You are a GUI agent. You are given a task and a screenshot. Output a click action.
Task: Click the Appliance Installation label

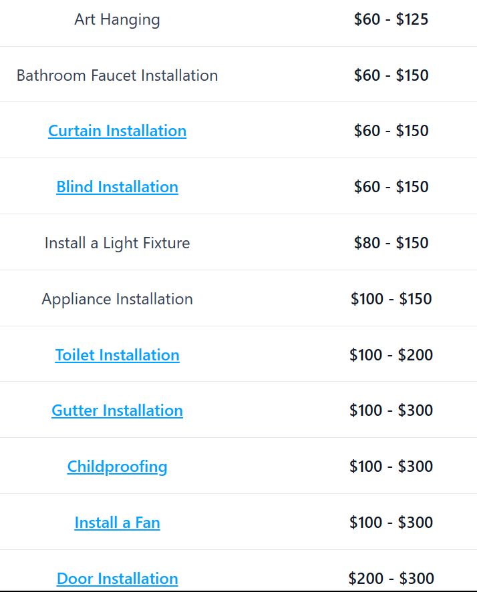(117, 299)
